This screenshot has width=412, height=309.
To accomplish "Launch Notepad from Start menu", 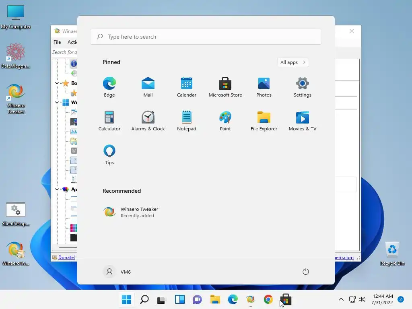I will click(x=187, y=121).
